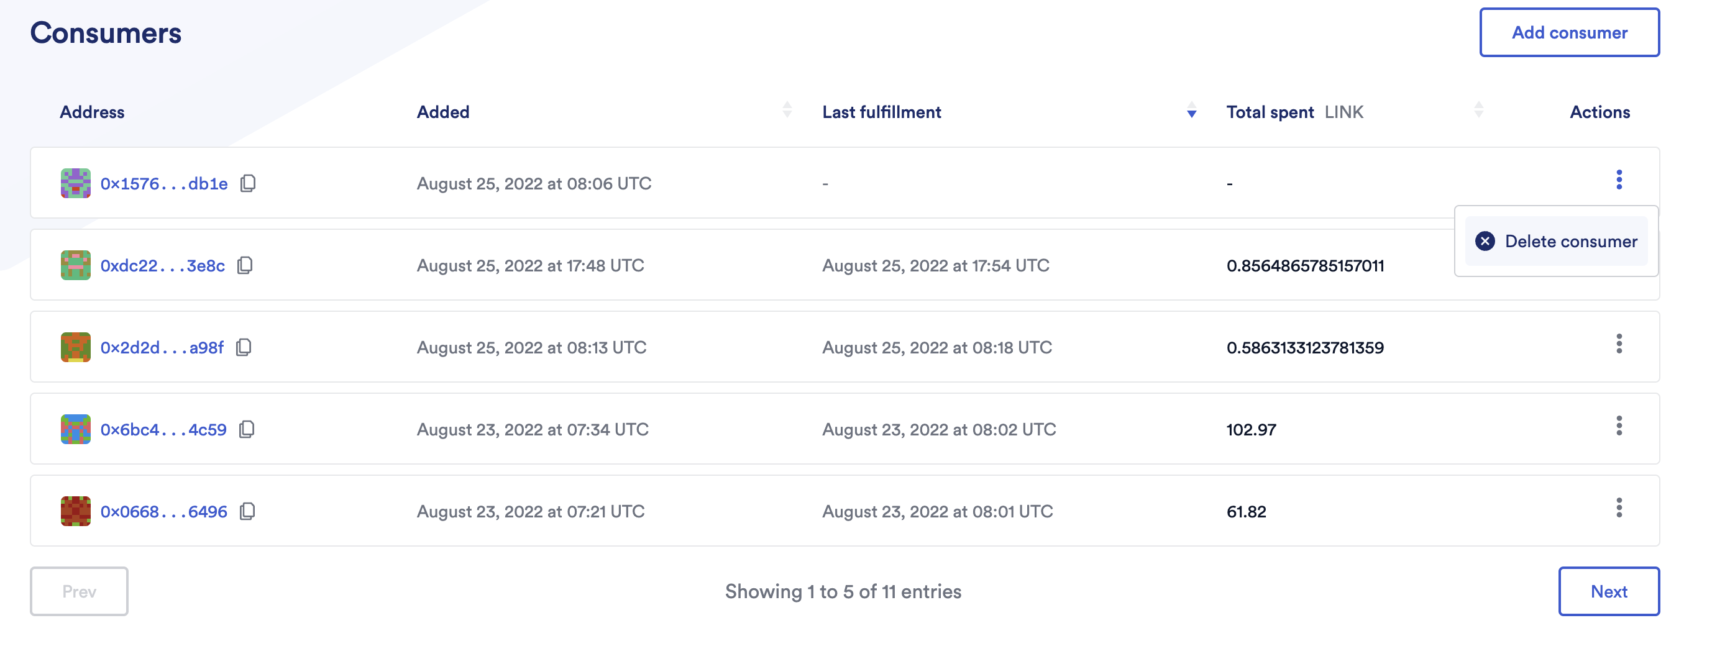This screenshot has height=646, width=1730.
Task: Copy the address 0x0668...6496
Action: [x=248, y=511]
